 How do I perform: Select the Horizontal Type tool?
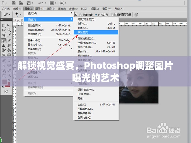coord(9,60)
